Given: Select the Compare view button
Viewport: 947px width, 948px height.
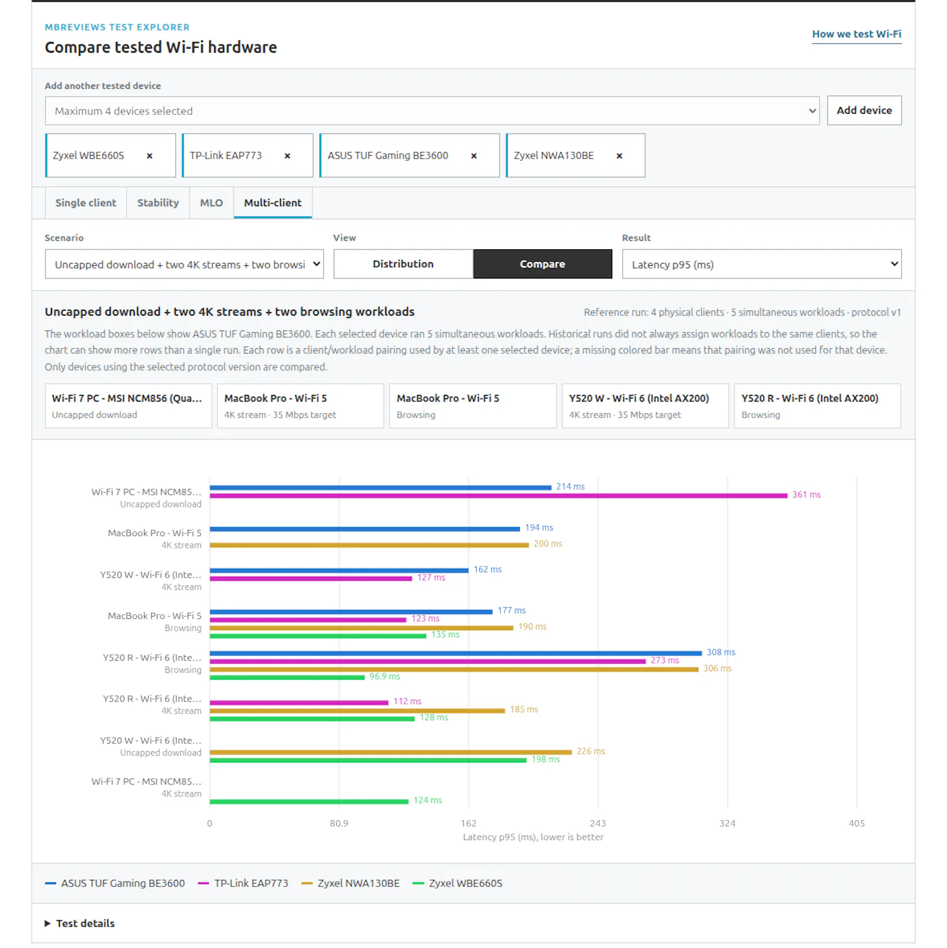Looking at the screenshot, I should 543,264.
